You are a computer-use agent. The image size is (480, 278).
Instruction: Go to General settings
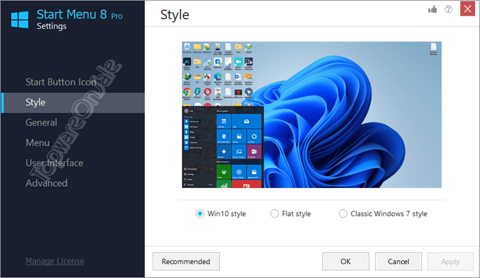click(x=41, y=122)
